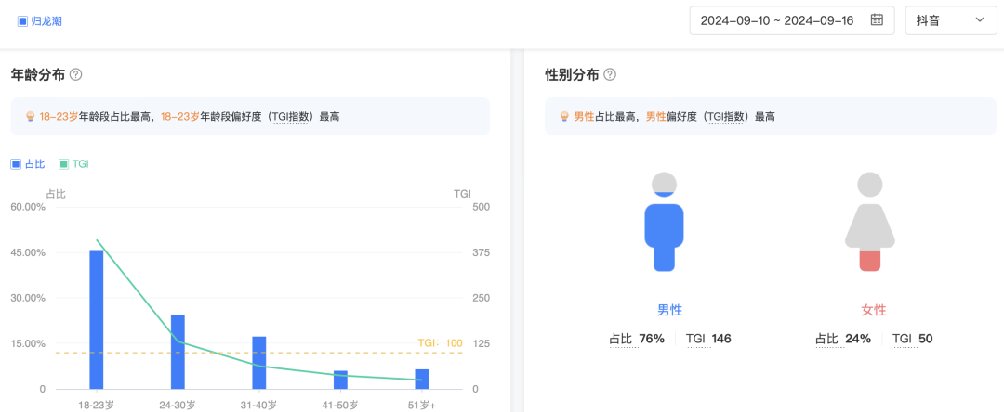This screenshot has width=1004, height=412.
Task: Toggle the 占比 series legend
Action: [x=28, y=164]
